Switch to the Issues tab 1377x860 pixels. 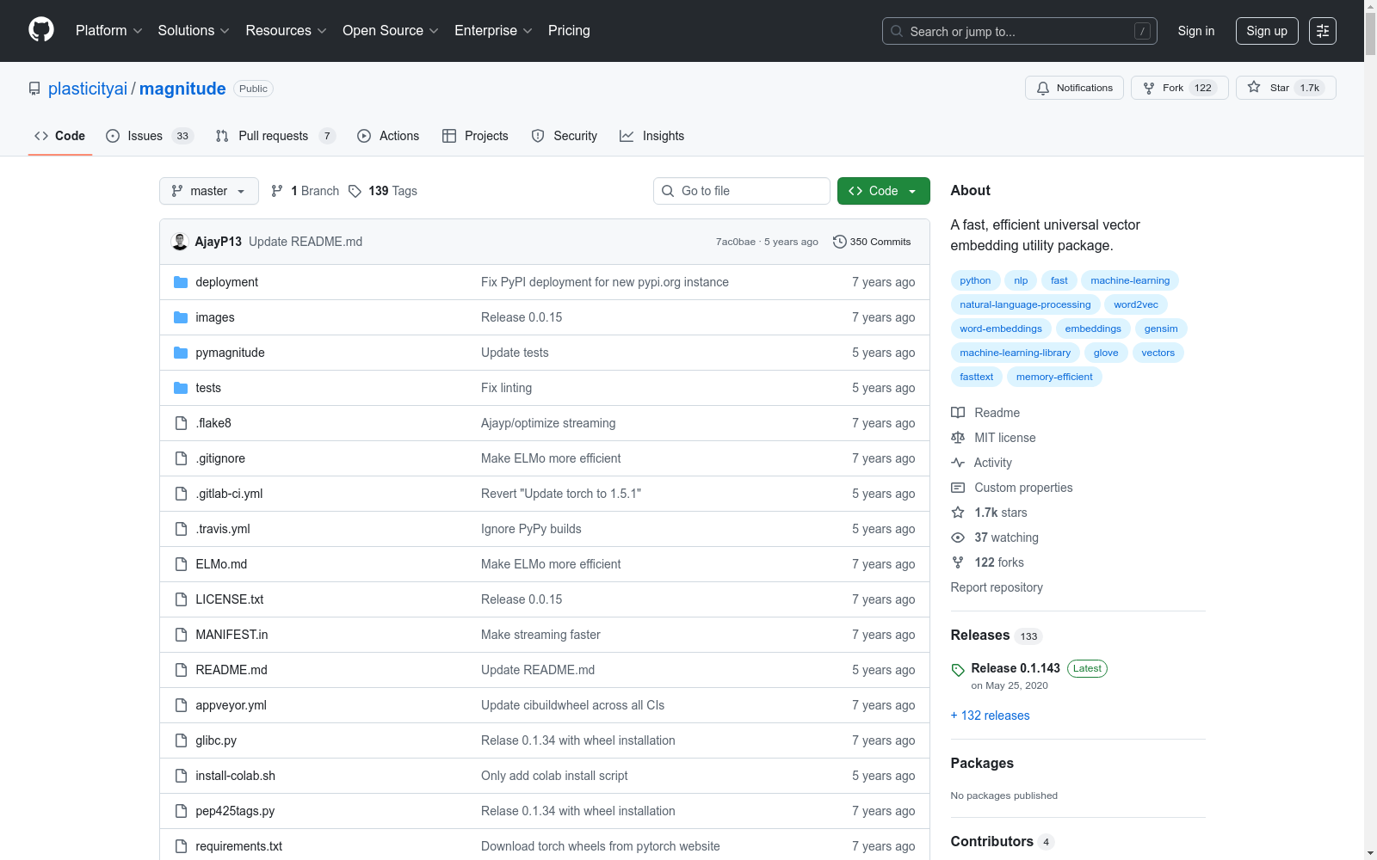(145, 136)
